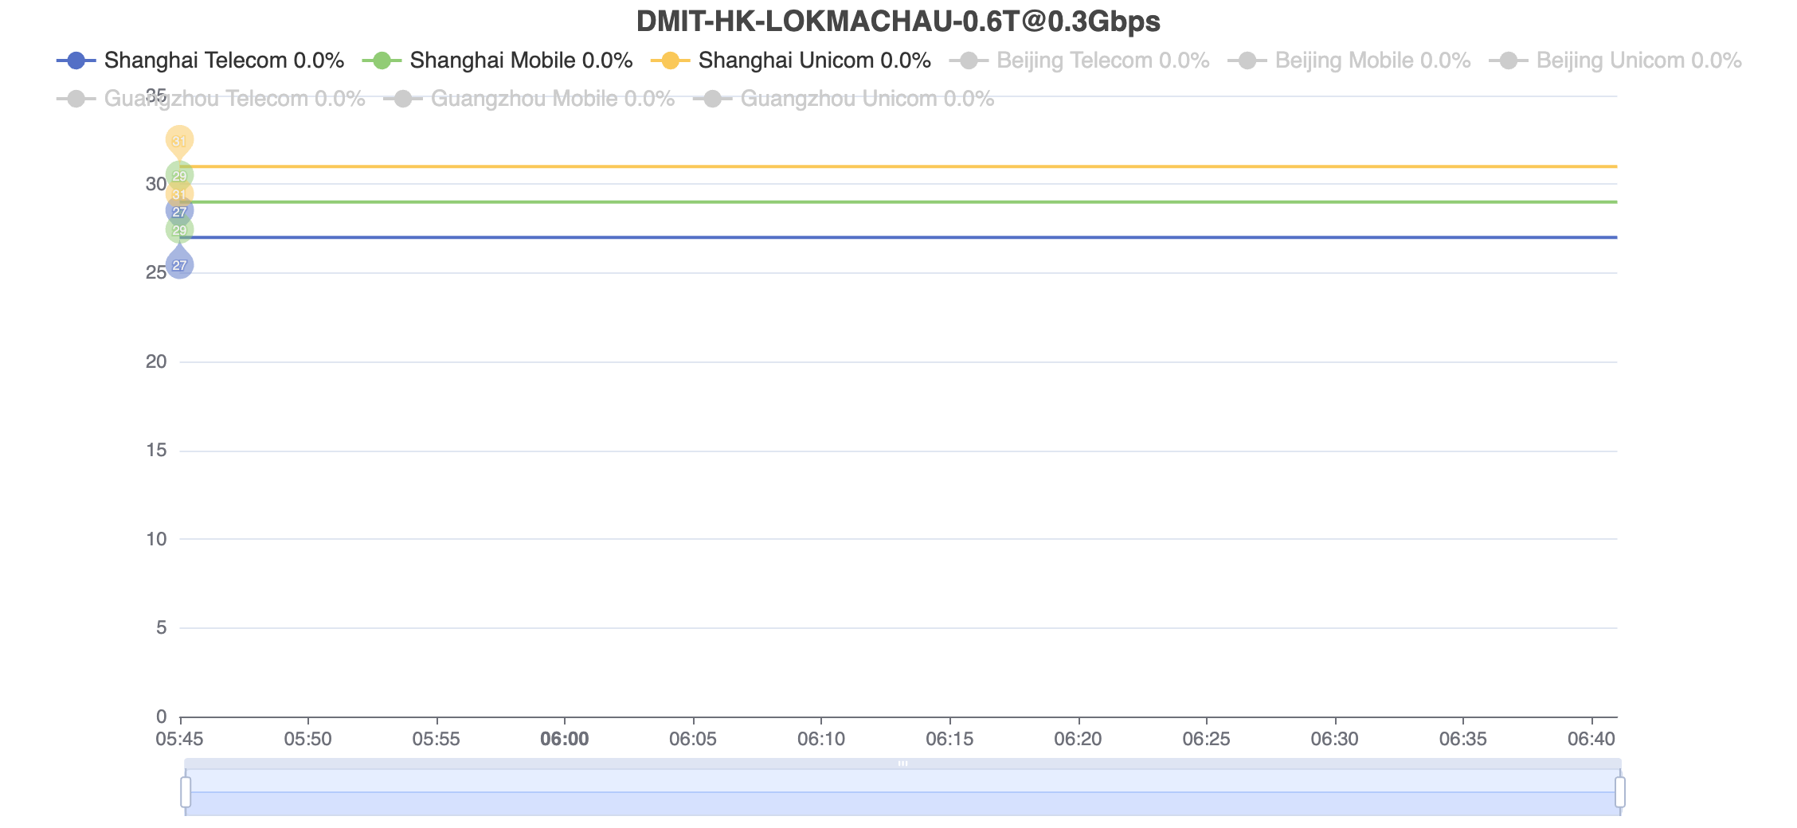Click the lower green 29 marker pin
The image size is (1797, 828).
[x=179, y=230]
